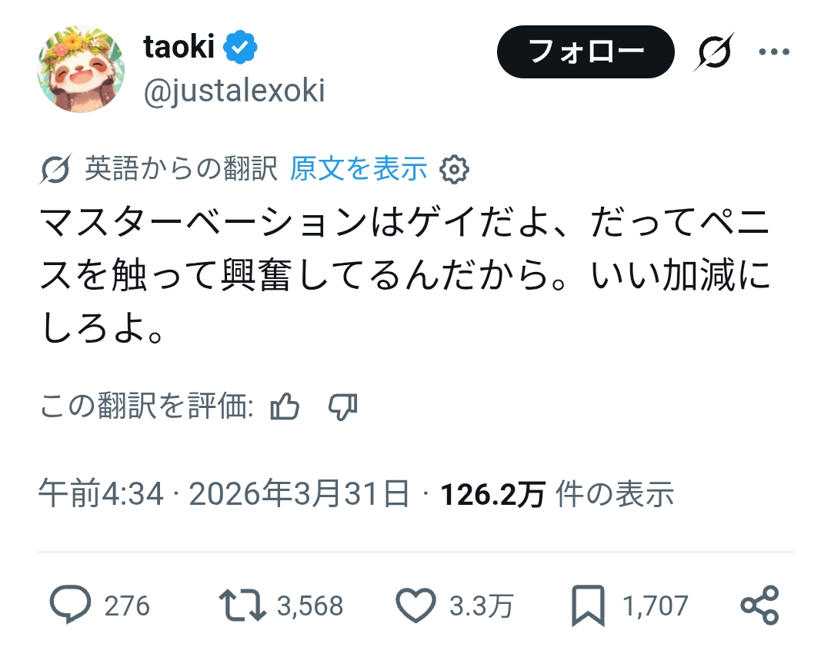The height and width of the screenshot is (647, 831).
Task: Click the 276 replies count
Action: click(127, 606)
